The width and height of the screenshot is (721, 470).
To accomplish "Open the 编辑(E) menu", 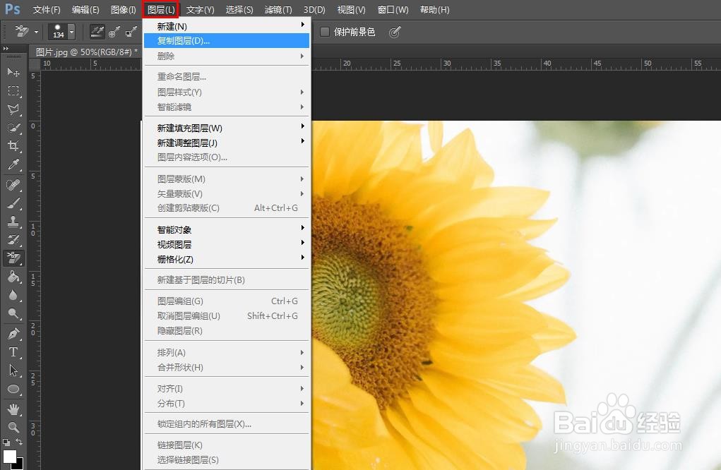I will (85, 10).
